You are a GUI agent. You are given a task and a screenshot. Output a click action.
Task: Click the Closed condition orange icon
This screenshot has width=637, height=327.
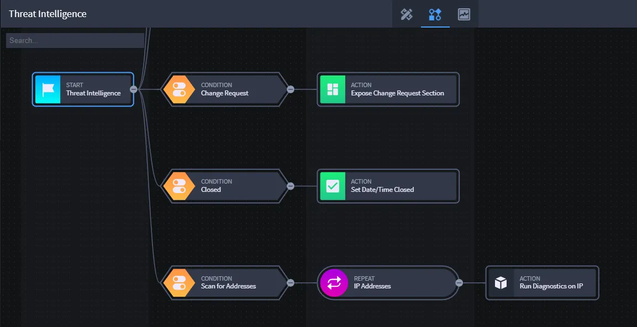(179, 186)
